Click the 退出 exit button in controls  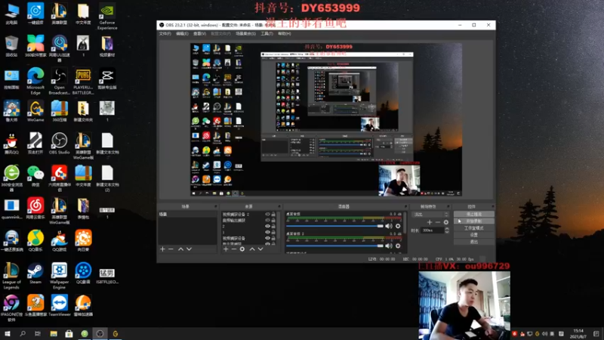click(474, 242)
